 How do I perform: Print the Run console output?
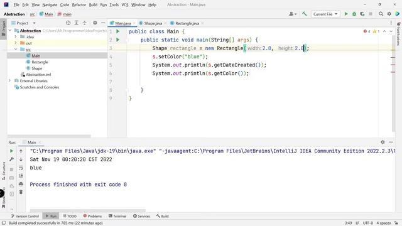click(21, 184)
